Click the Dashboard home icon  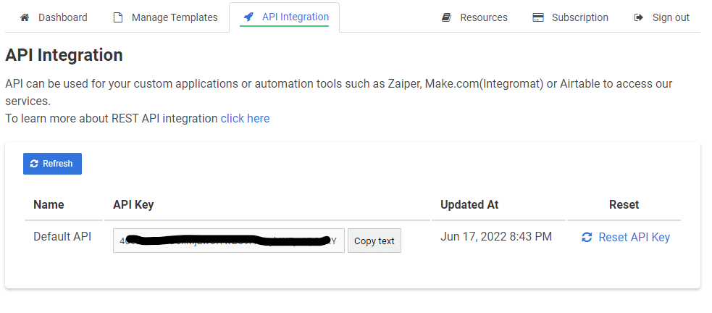(x=25, y=17)
